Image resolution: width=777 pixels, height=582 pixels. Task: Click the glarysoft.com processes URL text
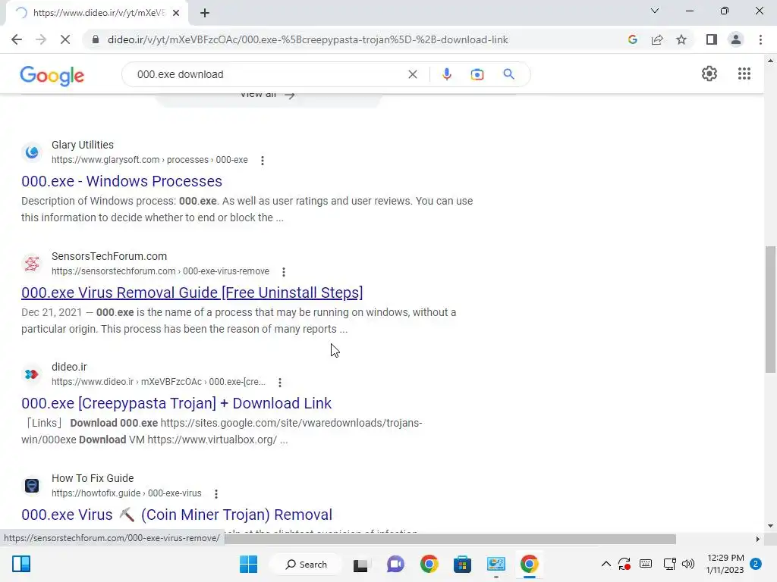coord(149,160)
